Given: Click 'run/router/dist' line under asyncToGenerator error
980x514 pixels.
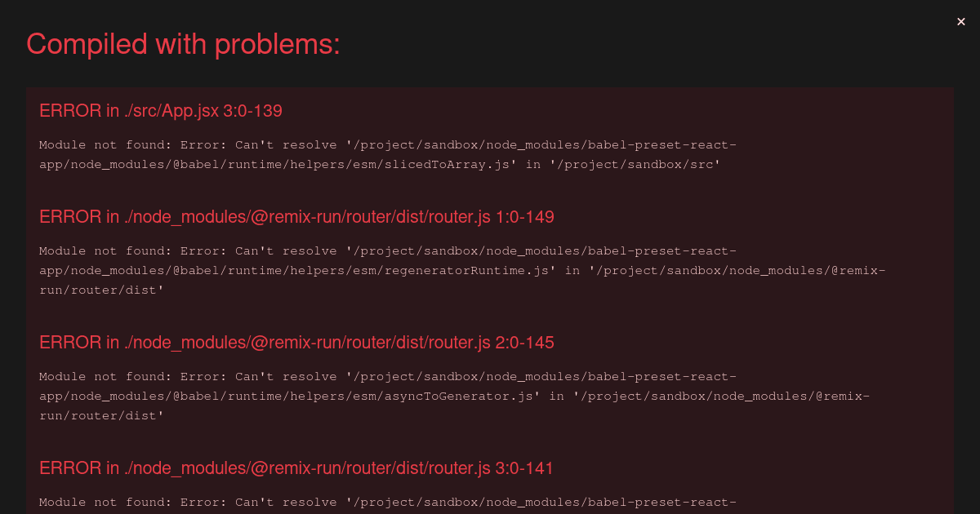Looking at the screenshot, I should 102,416.
